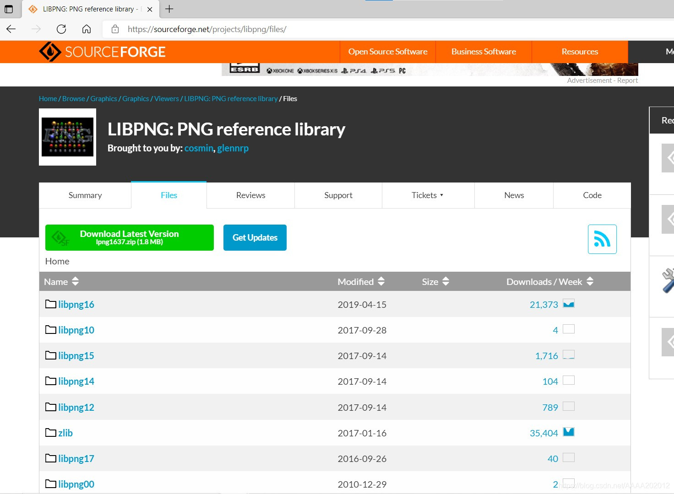Click libpng16 folder icon
The image size is (674, 494).
[51, 304]
